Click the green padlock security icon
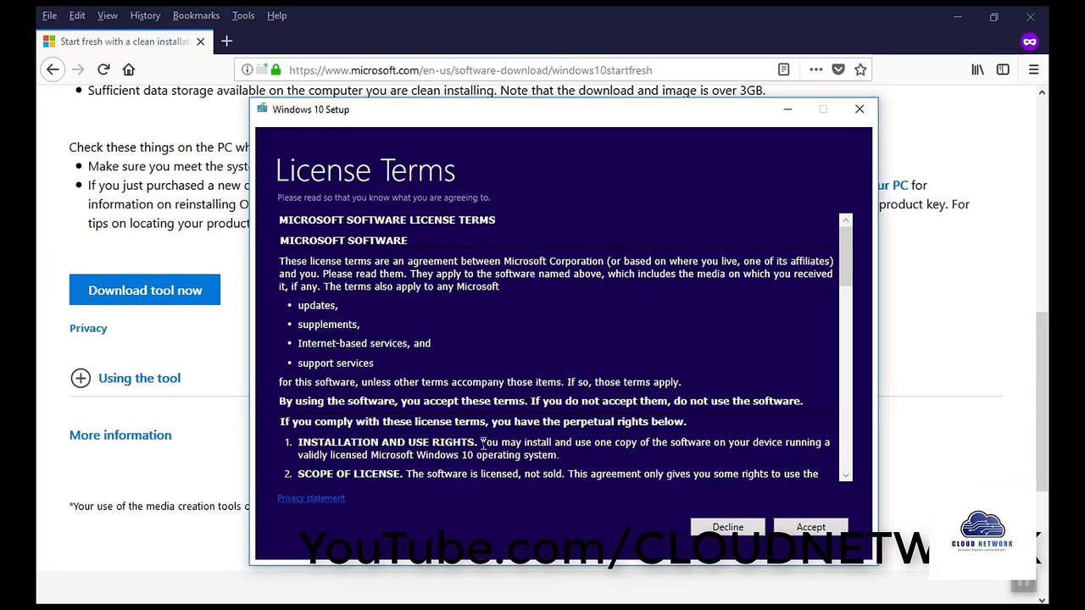Screen dimensions: 1085x610 point(275,70)
